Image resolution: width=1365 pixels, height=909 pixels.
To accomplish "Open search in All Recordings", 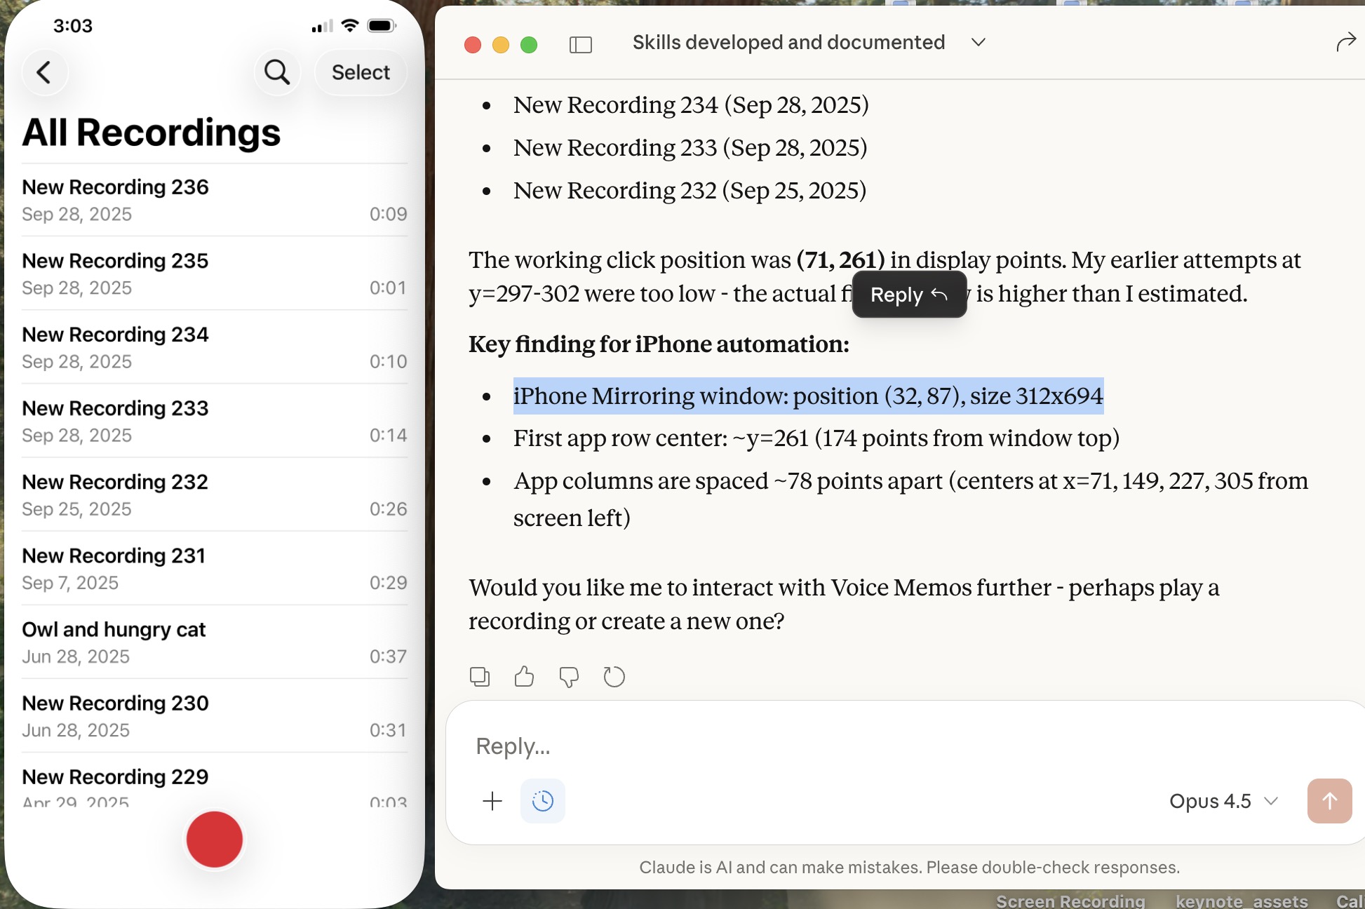I will [x=277, y=72].
